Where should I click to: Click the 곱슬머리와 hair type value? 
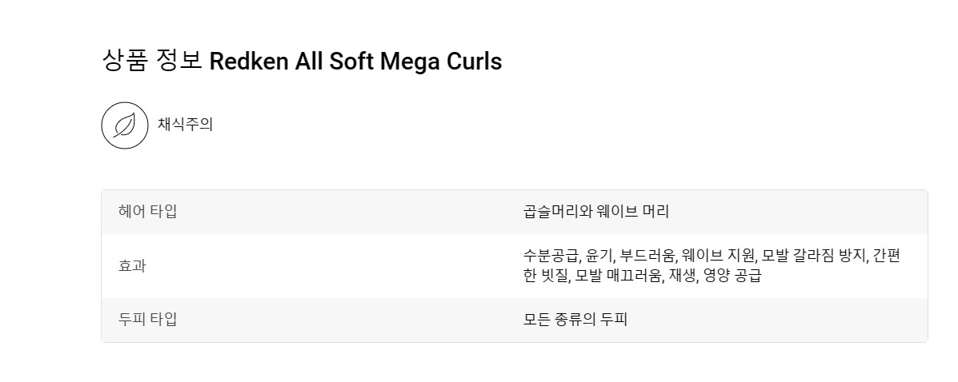click(x=559, y=212)
